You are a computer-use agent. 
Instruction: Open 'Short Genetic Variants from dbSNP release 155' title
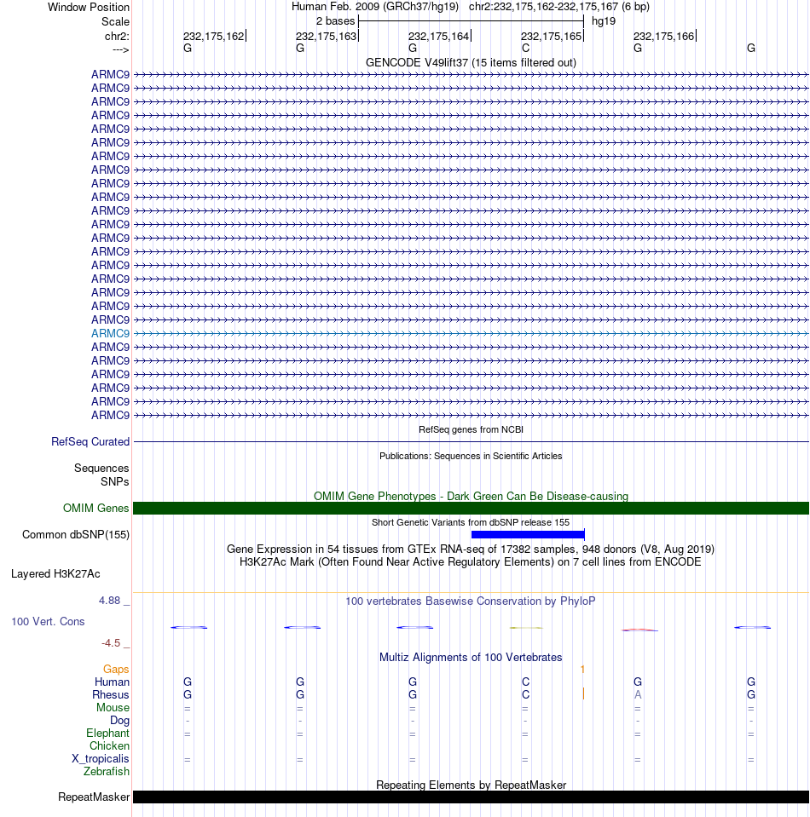click(x=471, y=522)
